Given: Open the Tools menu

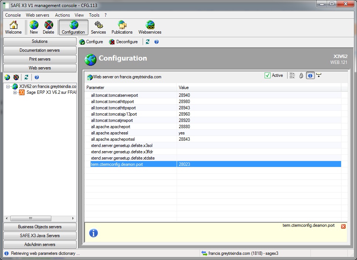Looking at the screenshot, I should coord(94,15).
